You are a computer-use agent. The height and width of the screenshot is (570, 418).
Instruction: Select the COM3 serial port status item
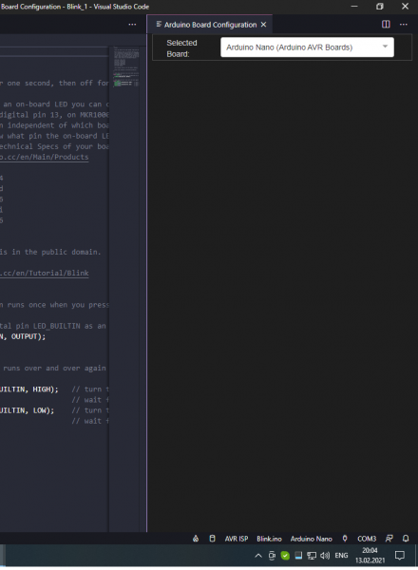[x=367, y=539]
